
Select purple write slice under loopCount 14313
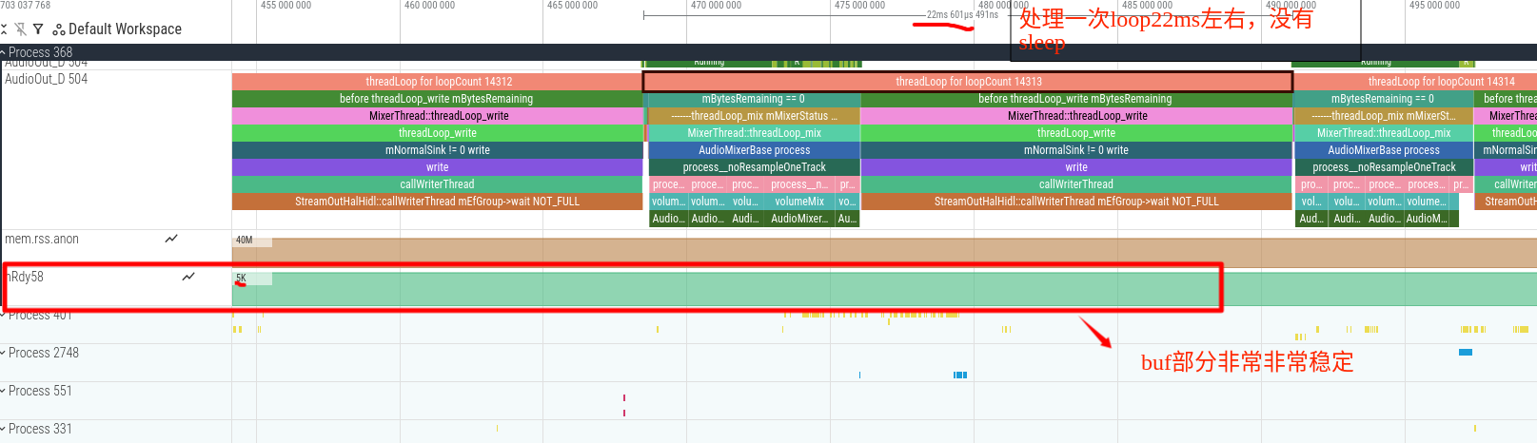pos(1075,167)
